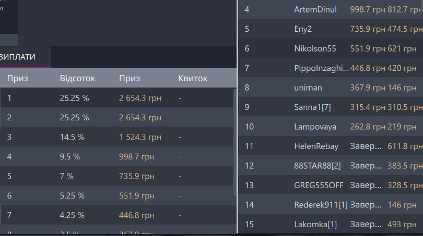Select player Nikolson55
423x236 pixels.
[315, 48]
